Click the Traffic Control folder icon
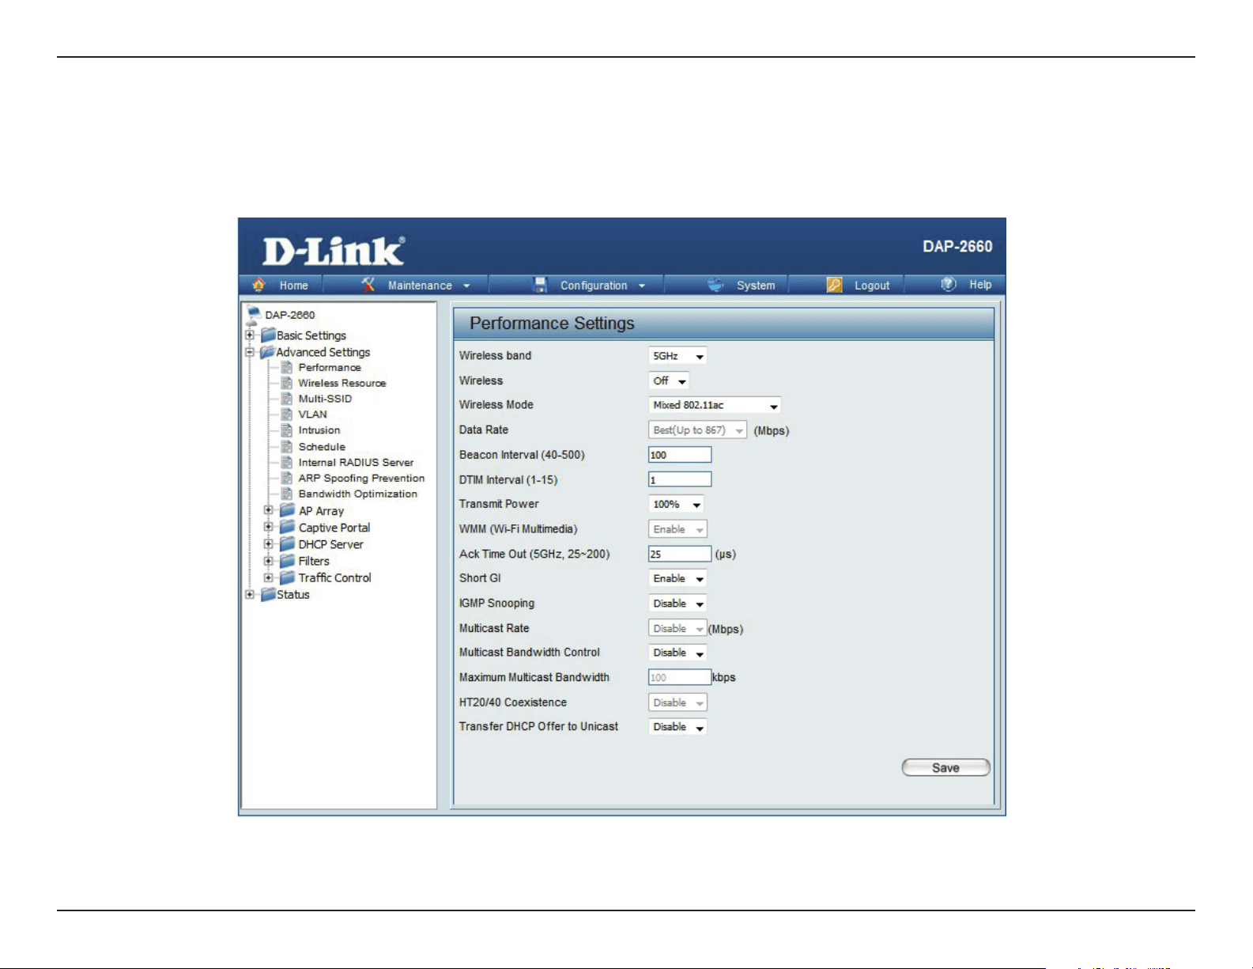Image resolution: width=1253 pixels, height=969 pixels. click(x=288, y=577)
